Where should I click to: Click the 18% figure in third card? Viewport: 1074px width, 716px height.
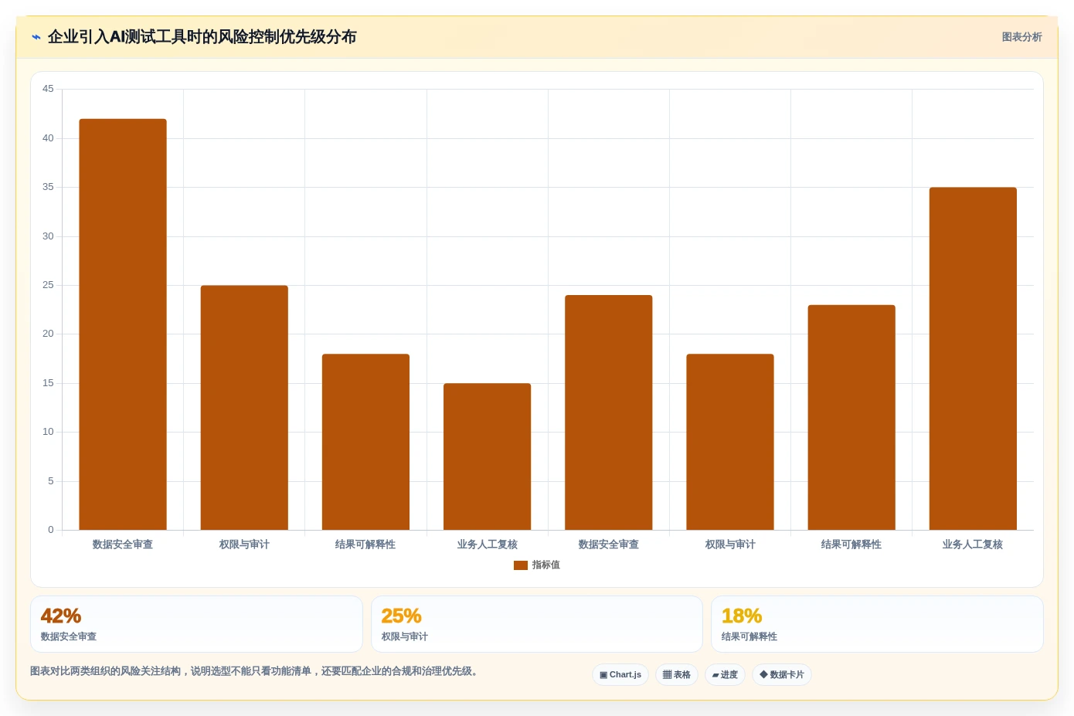(x=742, y=616)
